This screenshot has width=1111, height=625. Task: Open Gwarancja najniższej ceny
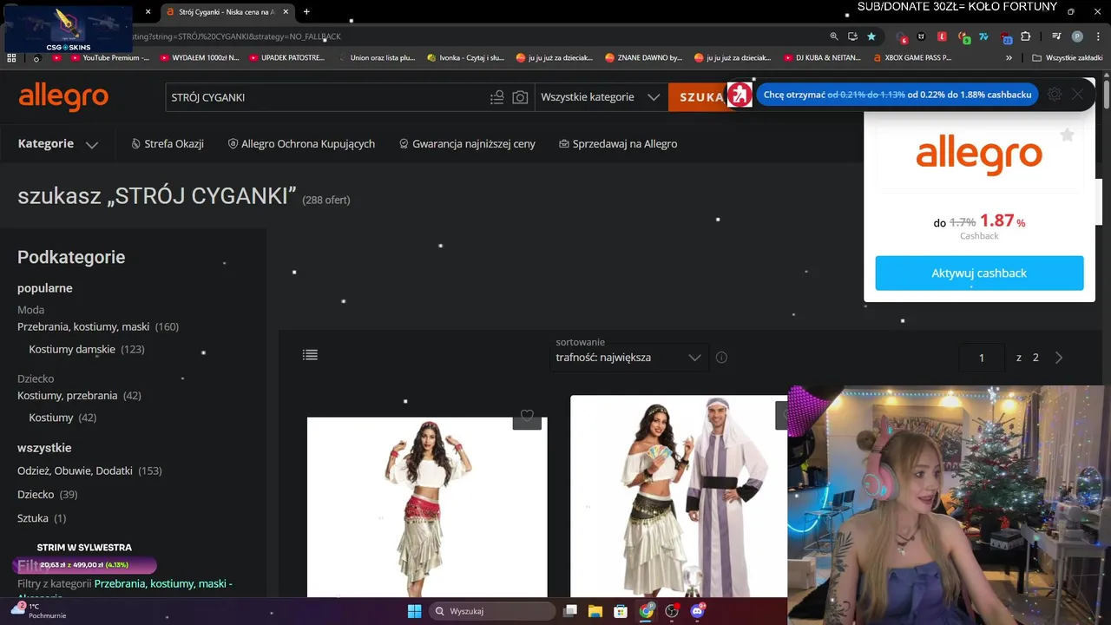click(x=467, y=144)
